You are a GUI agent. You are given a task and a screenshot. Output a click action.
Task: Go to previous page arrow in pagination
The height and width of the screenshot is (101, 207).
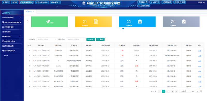(159, 91)
